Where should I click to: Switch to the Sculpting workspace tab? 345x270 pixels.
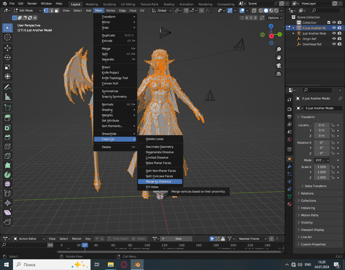[x=109, y=4]
